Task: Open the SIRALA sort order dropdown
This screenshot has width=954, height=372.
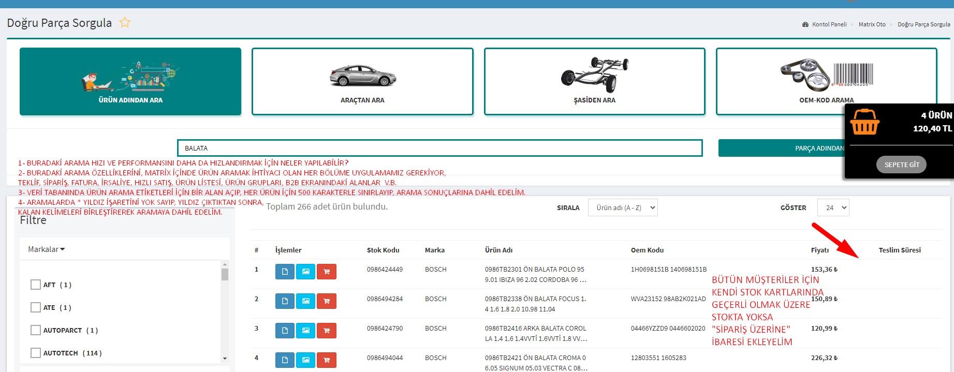Action: (x=623, y=207)
